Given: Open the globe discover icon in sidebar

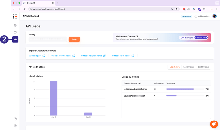Looking at the screenshot, I should pos(15,25).
